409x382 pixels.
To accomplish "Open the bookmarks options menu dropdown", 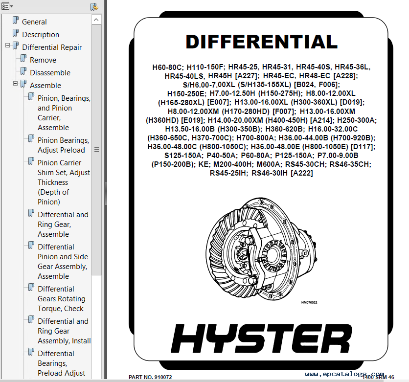I will [7, 6].
